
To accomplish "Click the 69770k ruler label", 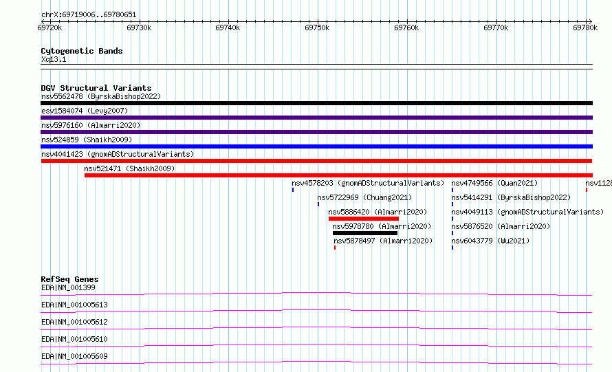I will pyautogui.click(x=496, y=28).
